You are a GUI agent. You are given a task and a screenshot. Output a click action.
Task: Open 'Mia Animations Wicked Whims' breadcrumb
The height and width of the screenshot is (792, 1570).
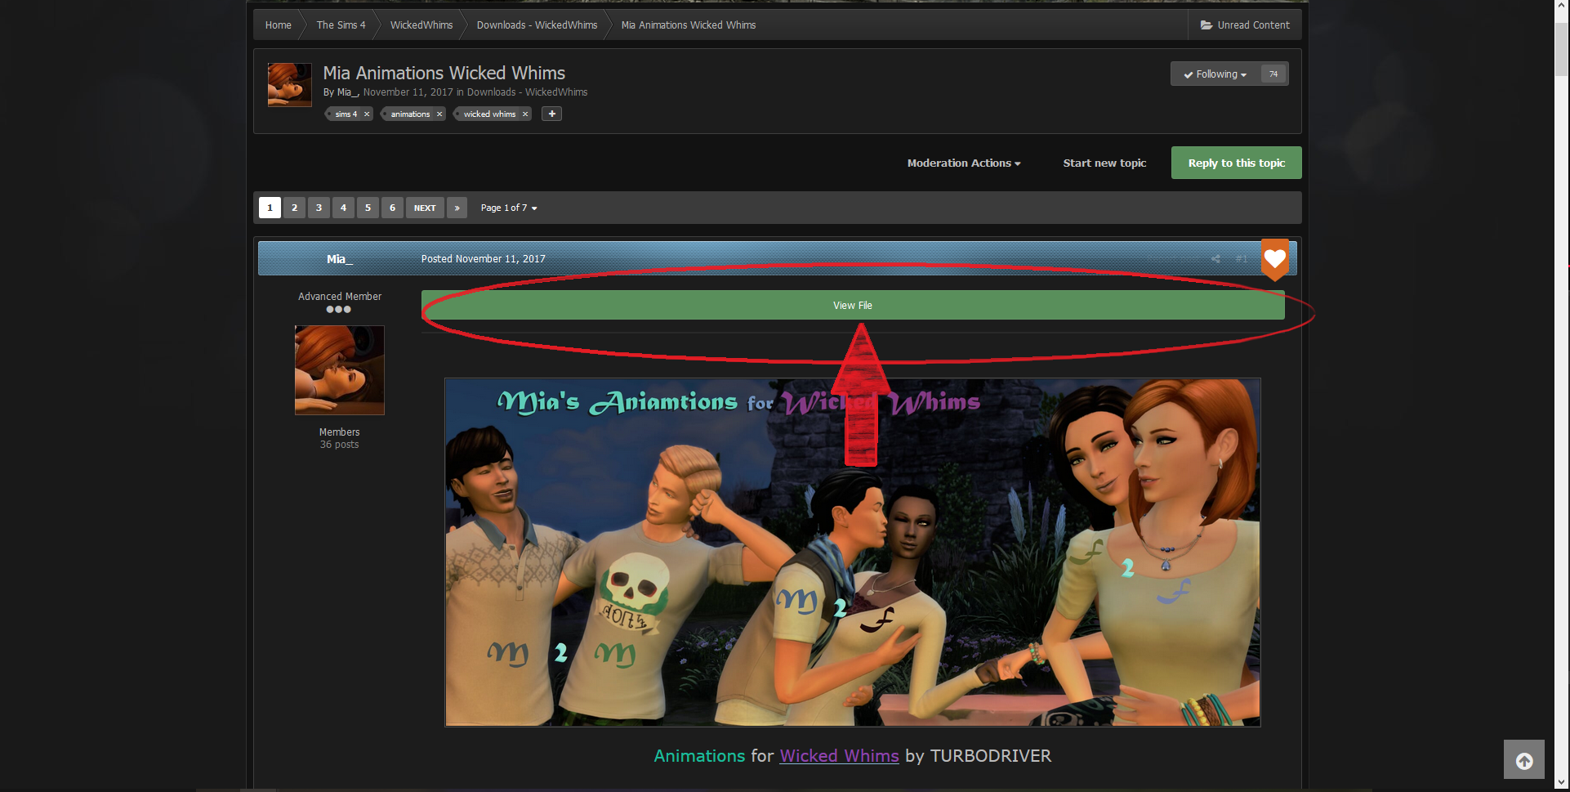(x=689, y=25)
